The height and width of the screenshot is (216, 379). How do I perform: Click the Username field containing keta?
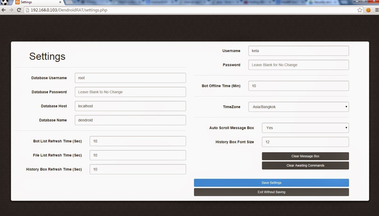pos(299,51)
